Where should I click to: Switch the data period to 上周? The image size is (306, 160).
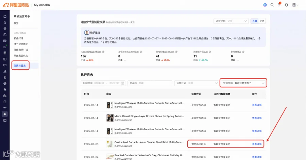[254, 21]
